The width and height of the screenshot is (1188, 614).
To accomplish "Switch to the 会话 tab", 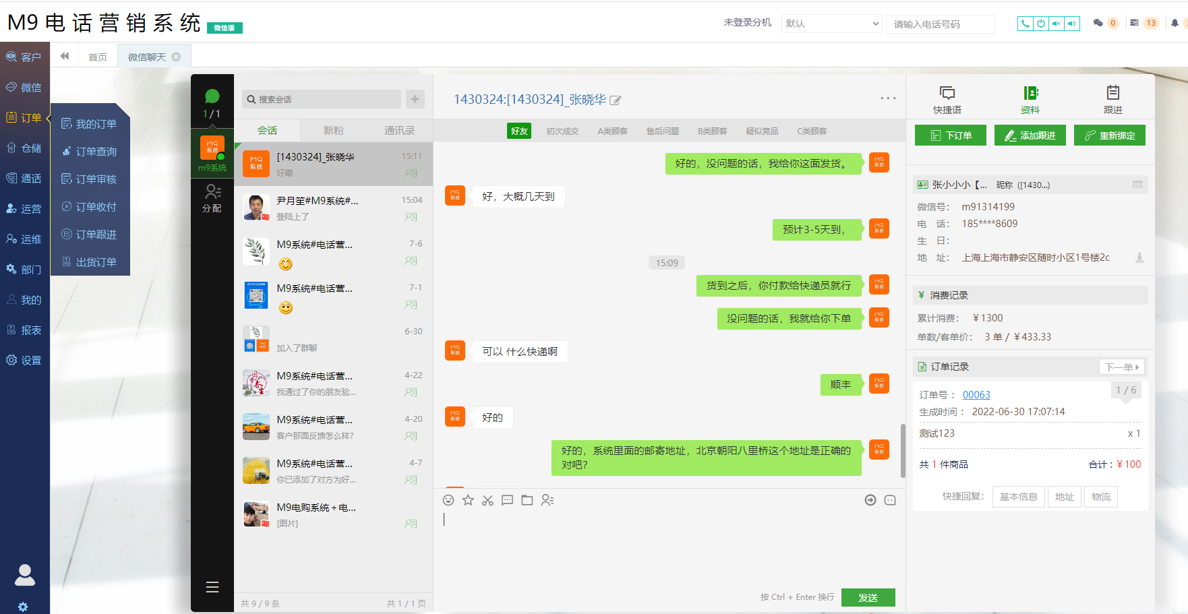I will 267,131.
